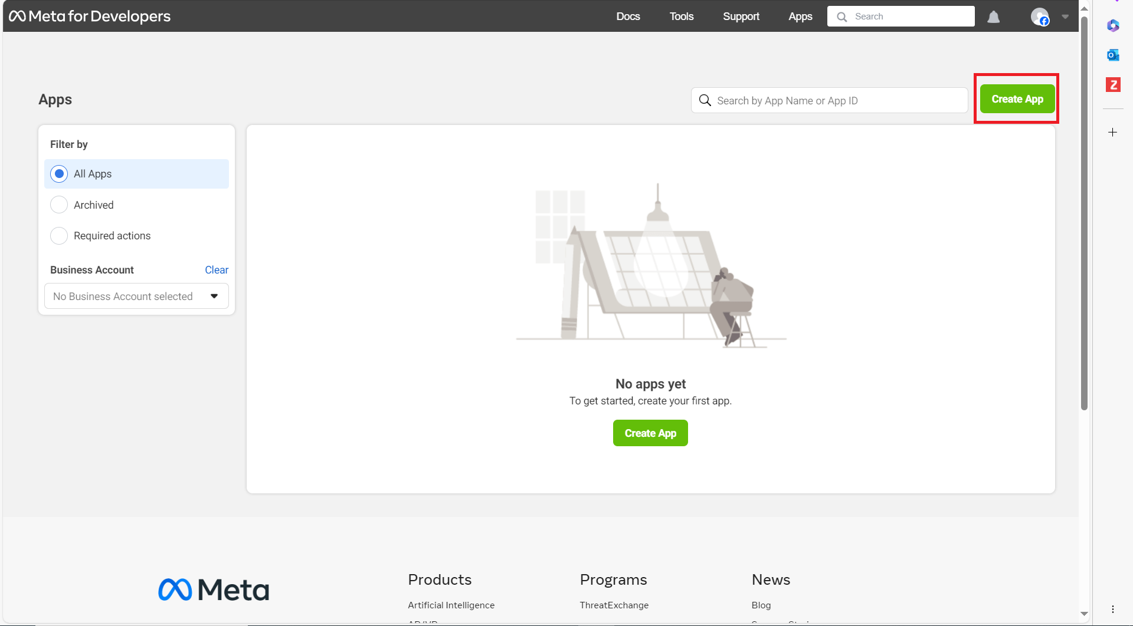Expand the Business Account dropdown
This screenshot has height=626, width=1133.
click(136, 296)
